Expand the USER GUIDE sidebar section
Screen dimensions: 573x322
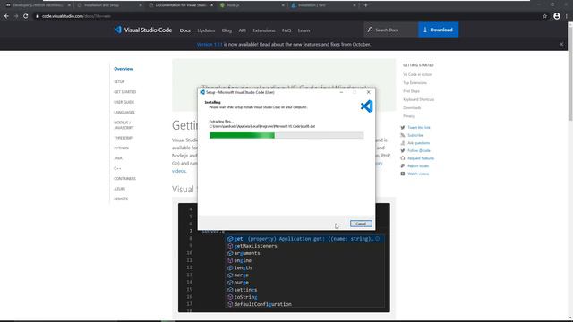point(124,102)
